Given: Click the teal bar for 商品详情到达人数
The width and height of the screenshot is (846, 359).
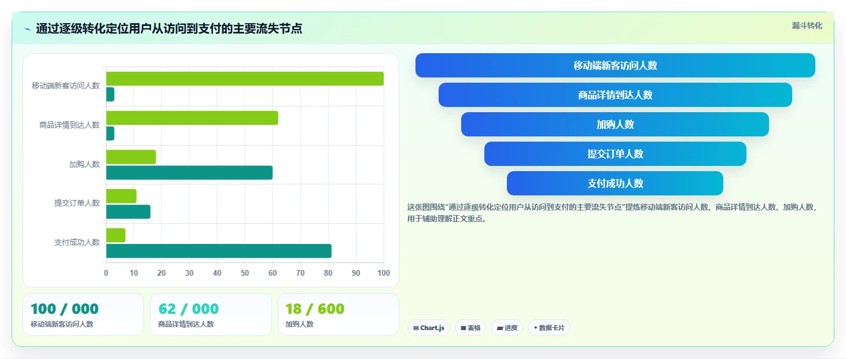Looking at the screenshot, I should pyautogui.click(x=110, y=134).
